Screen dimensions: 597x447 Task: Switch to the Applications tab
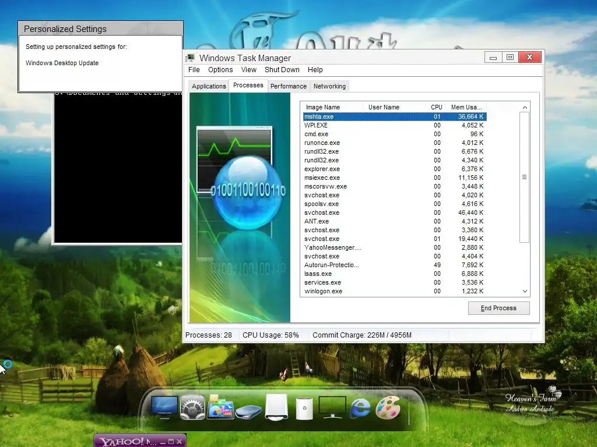coord(209,86)
